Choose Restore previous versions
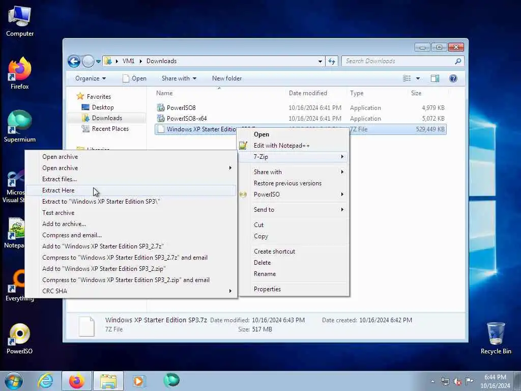 click(294, 183)
